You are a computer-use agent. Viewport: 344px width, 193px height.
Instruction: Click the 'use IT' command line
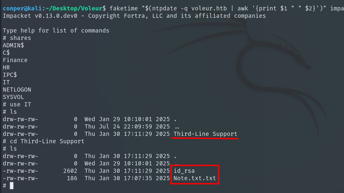tap(20, 104)
